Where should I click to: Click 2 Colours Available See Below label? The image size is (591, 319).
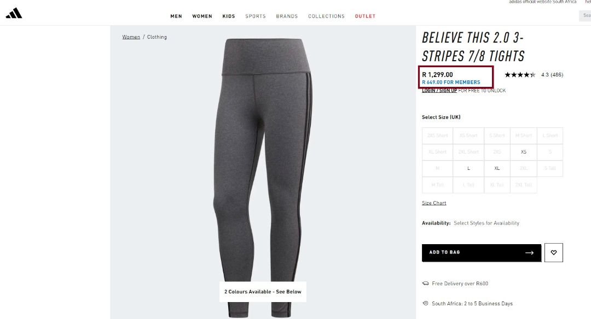[263, 292]
